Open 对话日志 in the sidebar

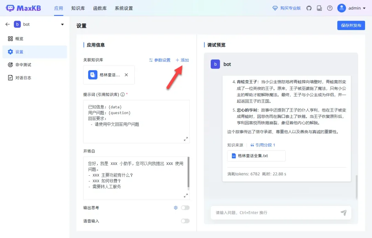pos(35,77)
